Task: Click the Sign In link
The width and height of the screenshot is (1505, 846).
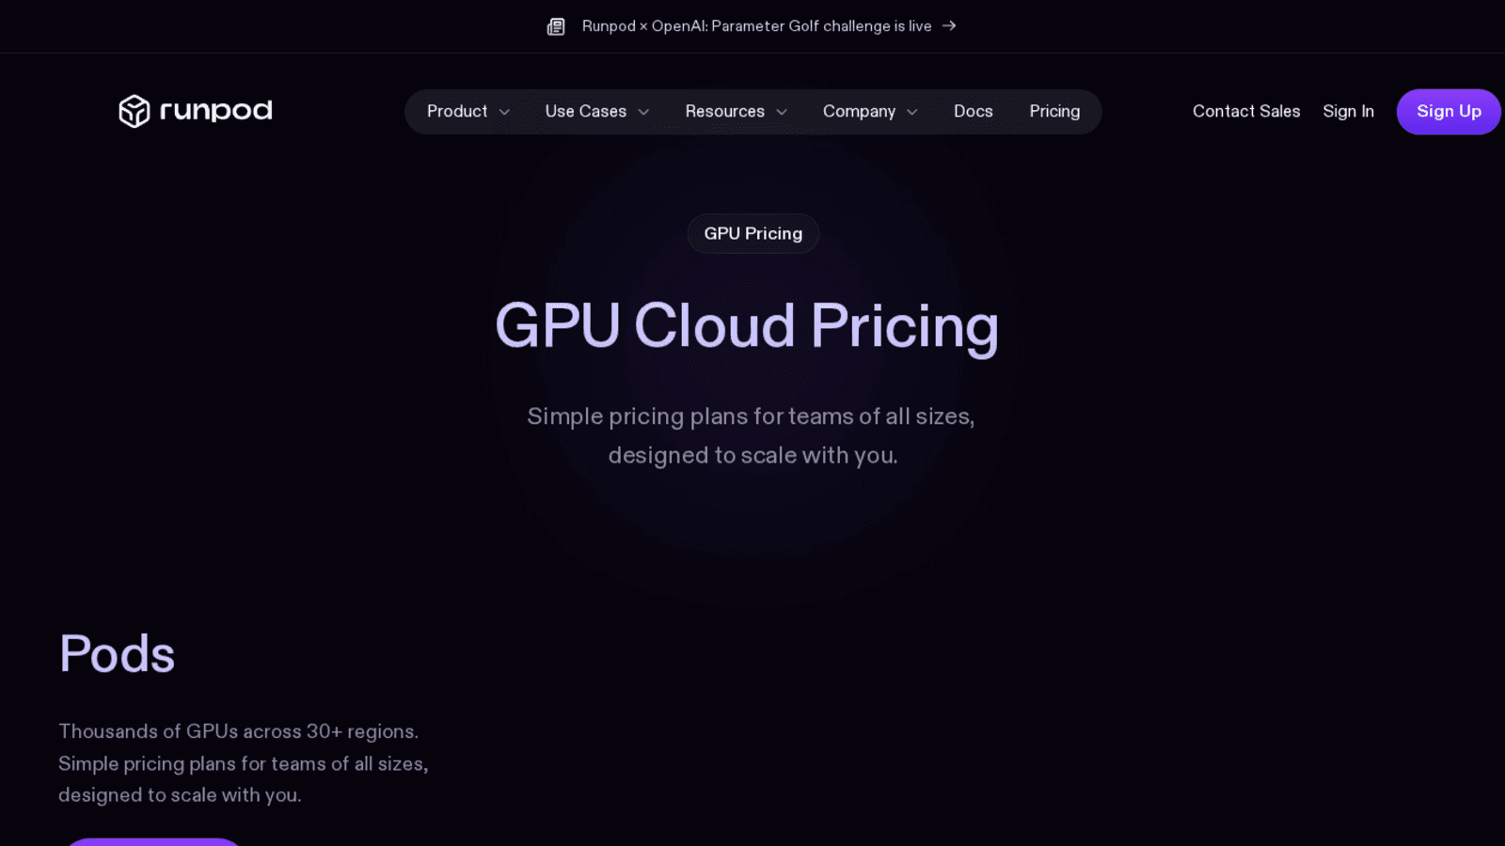Action: [x=1348, y=111]
